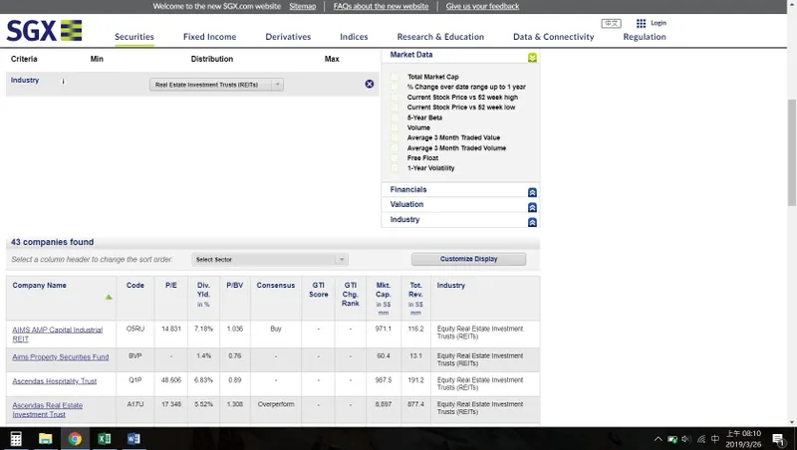797x450 pixels.
Task: Collapse the Market Data section
Action: (532, 58)
